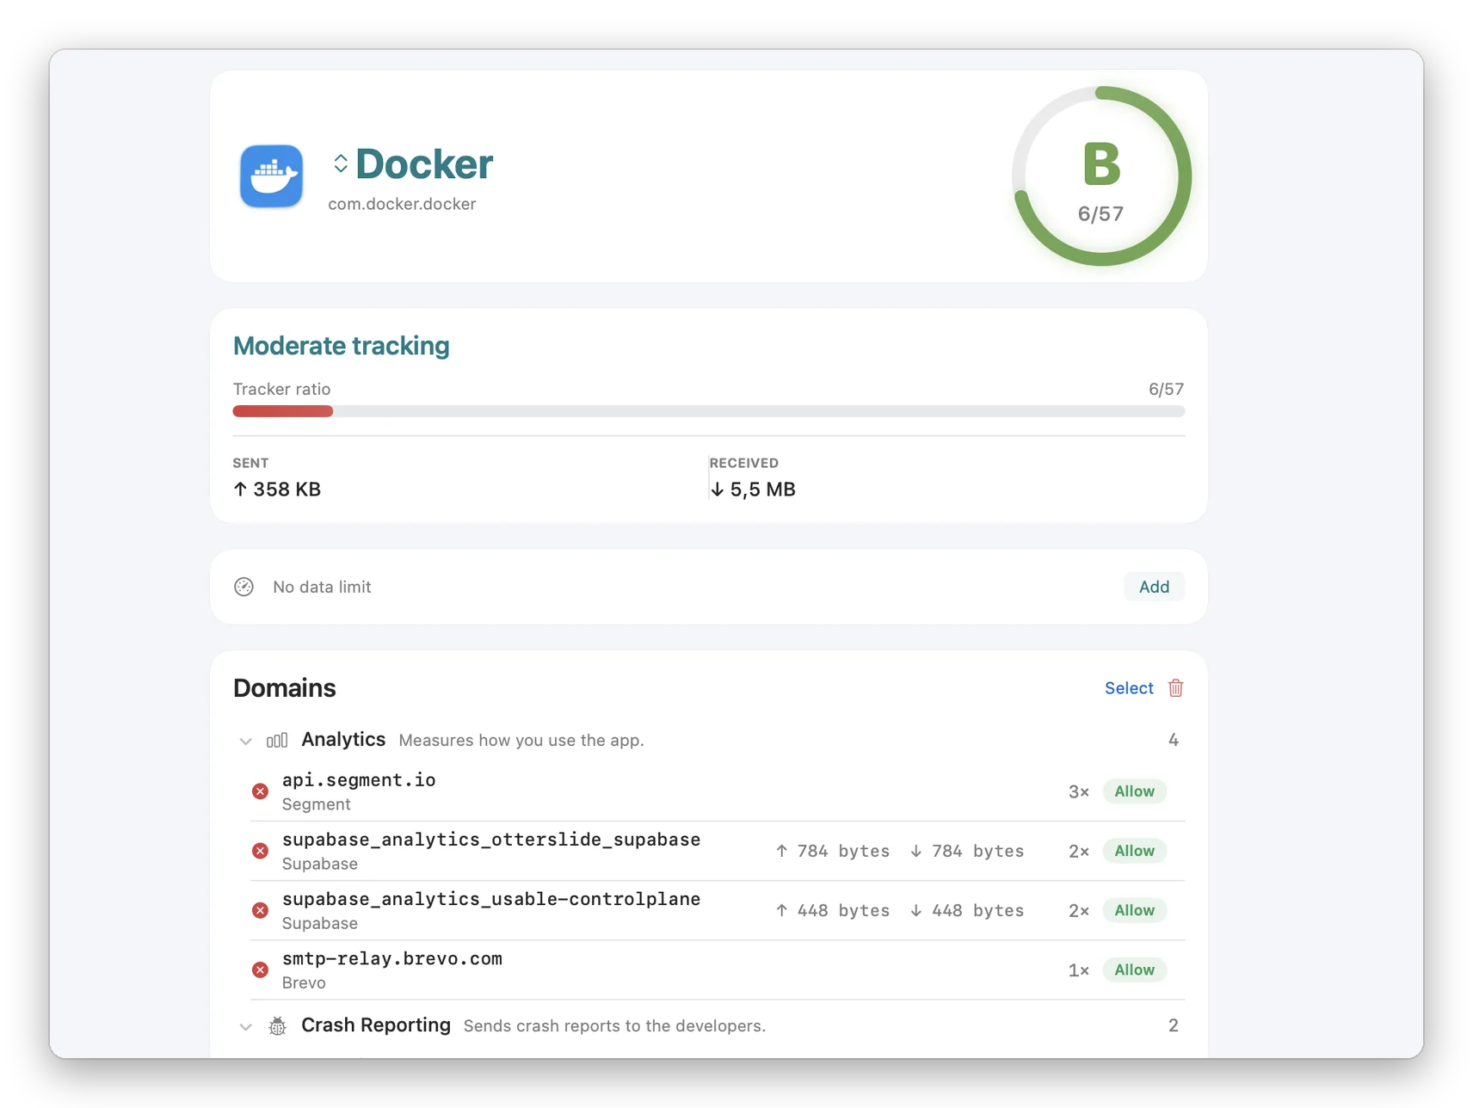Select the api.segment.io domain name
Screen dimensions: 1473x1108
pyautogui.click(x=359, y=780)
